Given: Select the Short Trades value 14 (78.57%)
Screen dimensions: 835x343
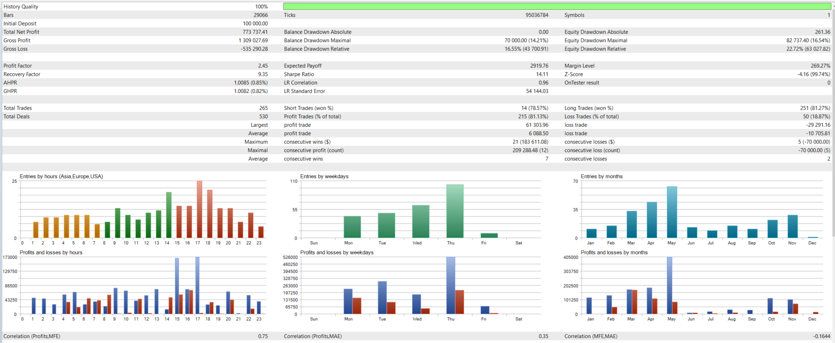Looking at the screenshot, I should pos(535,108).
